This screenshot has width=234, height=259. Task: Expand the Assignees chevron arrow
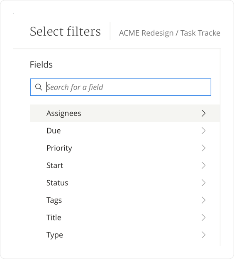point(204,113)
